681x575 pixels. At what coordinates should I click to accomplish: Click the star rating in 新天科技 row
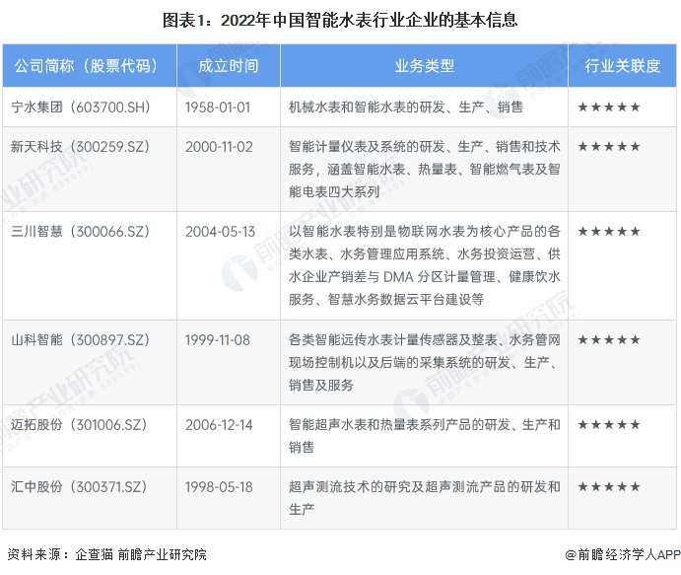tap(609, 146)
